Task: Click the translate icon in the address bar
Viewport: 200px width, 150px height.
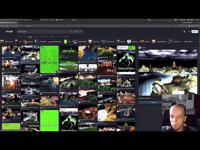Action: pos(175,26)
